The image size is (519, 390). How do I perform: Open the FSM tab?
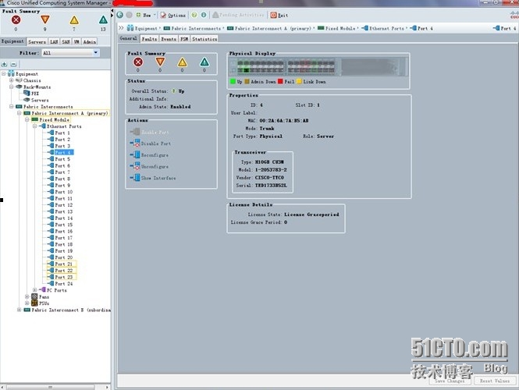tap(184, 39)
